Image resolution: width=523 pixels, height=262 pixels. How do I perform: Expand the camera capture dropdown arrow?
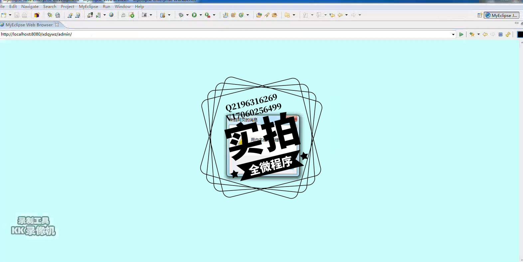coord(151,15)
